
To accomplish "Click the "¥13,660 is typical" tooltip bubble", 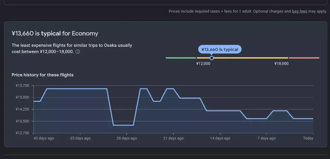I will [x=219, y=49].
